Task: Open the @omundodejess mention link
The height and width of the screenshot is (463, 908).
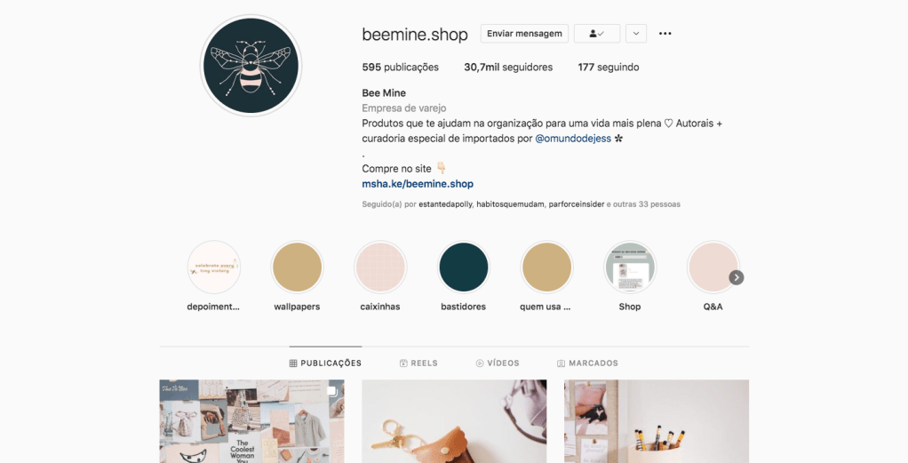Action: [x=573, y=139]
